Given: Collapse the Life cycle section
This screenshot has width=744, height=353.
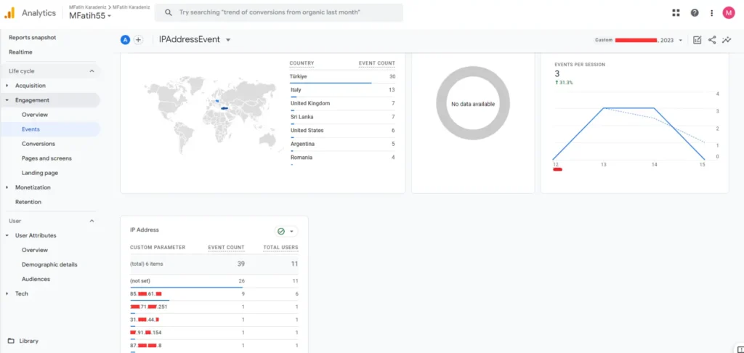Looking at the screenshot, I should (x=92, y=71).
